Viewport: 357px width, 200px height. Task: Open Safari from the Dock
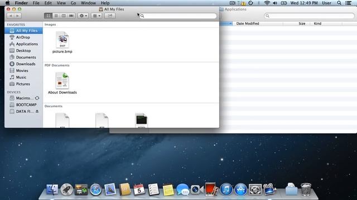(x=95, y=189)
